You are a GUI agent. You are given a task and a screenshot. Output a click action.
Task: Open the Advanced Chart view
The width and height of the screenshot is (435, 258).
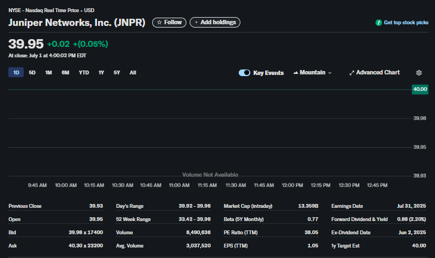(374, 73)
